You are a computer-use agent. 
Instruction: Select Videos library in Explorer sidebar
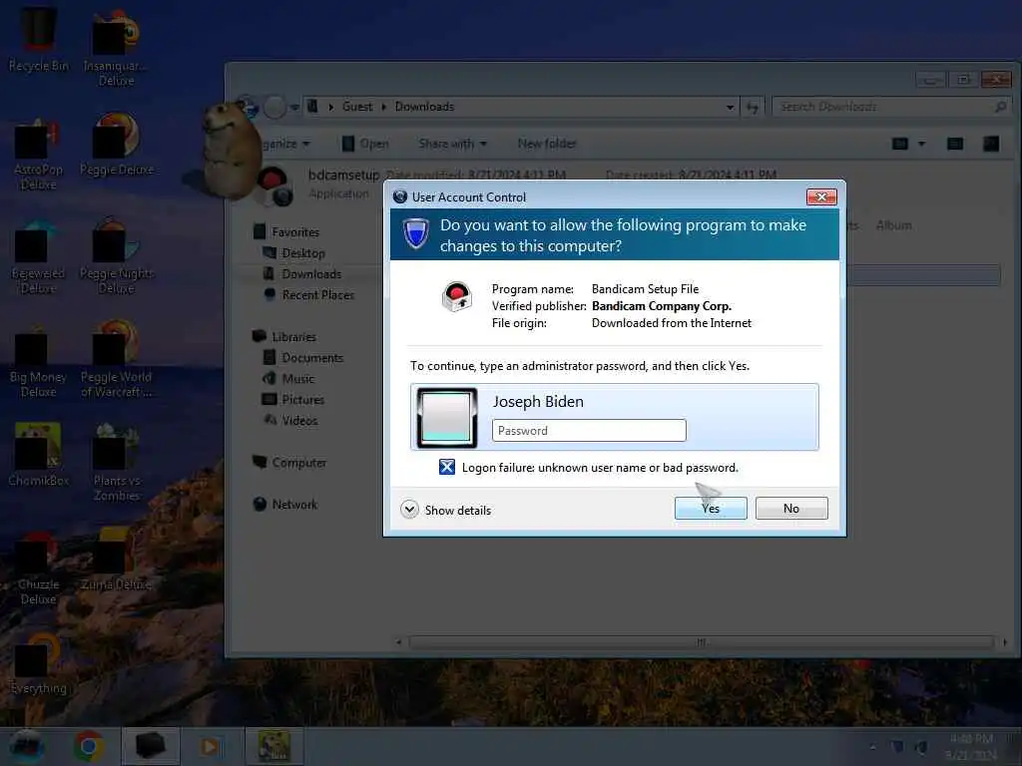pos(299,420)
